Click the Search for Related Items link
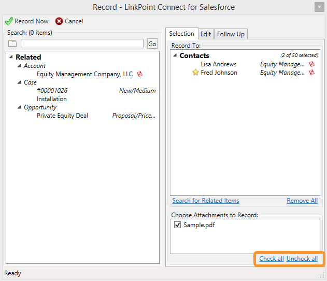This screenshot has width=327, height=281. pos(206,201)
